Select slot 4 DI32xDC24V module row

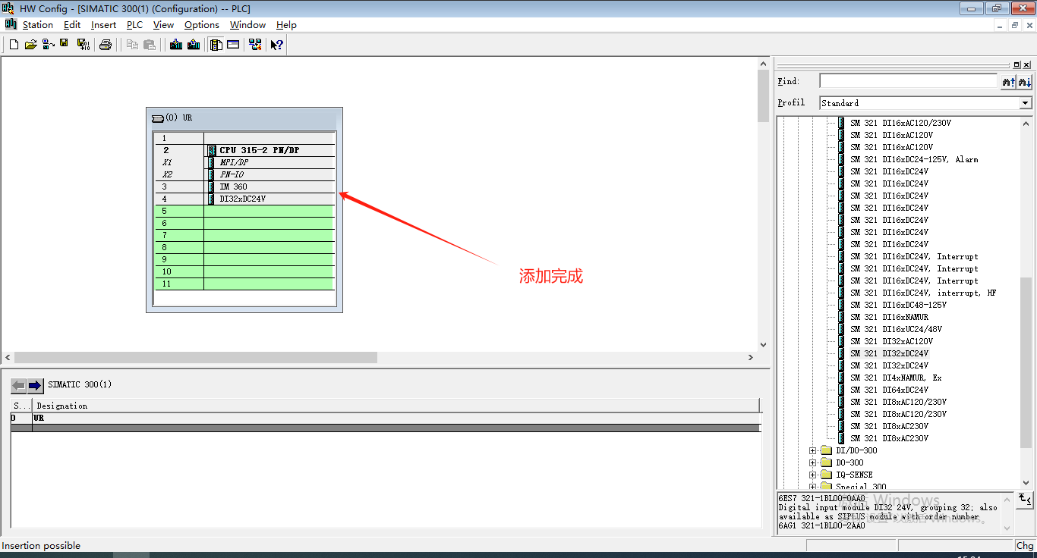(x=244, y=199)
